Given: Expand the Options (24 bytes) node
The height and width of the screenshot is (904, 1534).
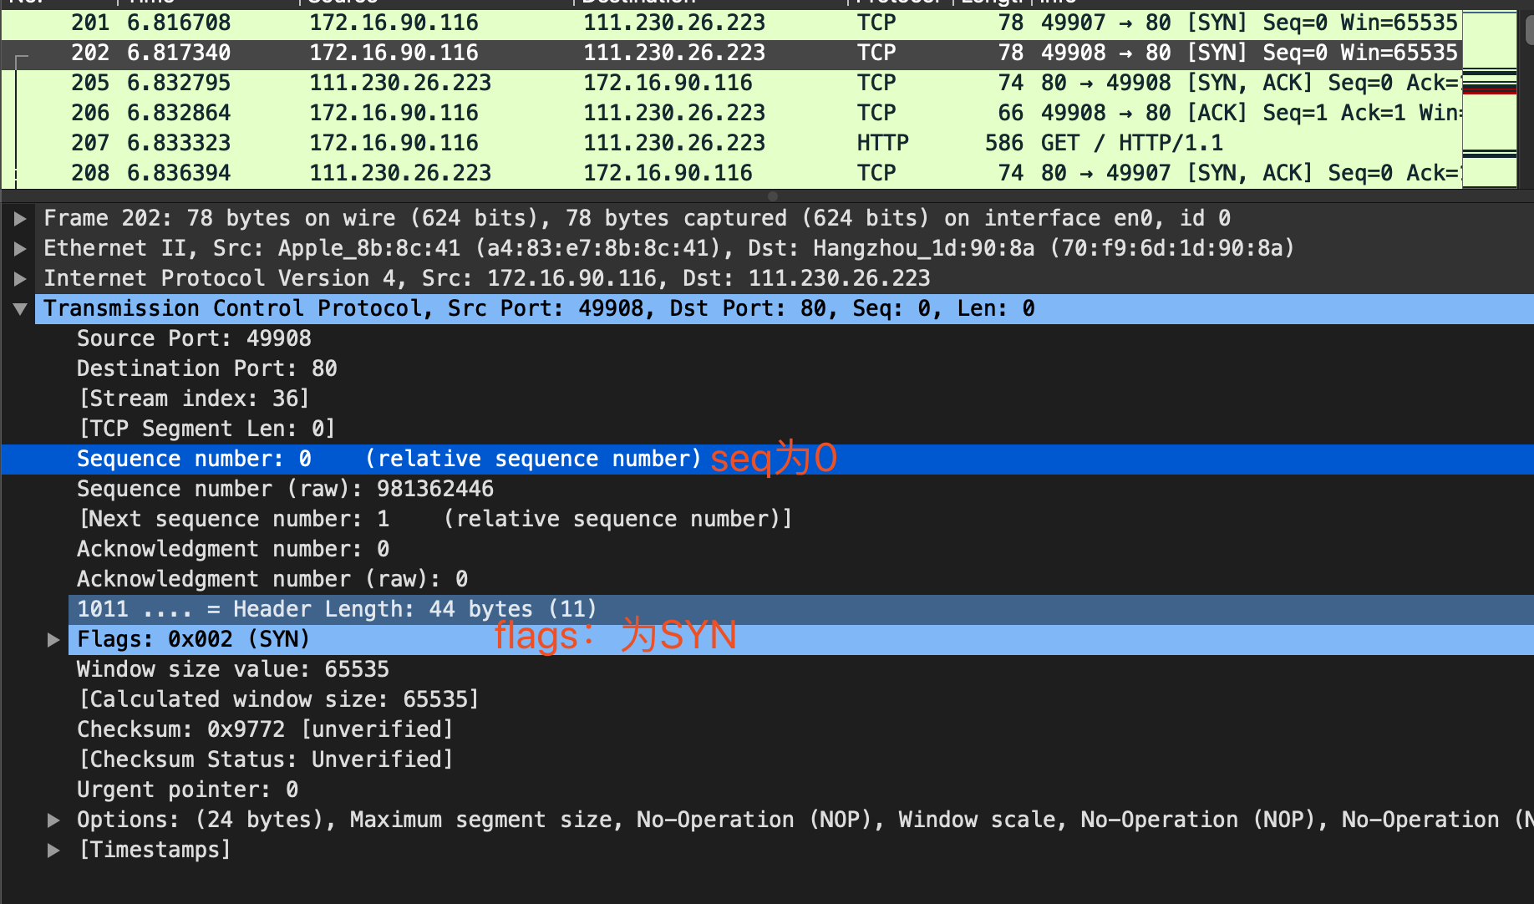Looking at the screenshot, I should coord(53,819).
